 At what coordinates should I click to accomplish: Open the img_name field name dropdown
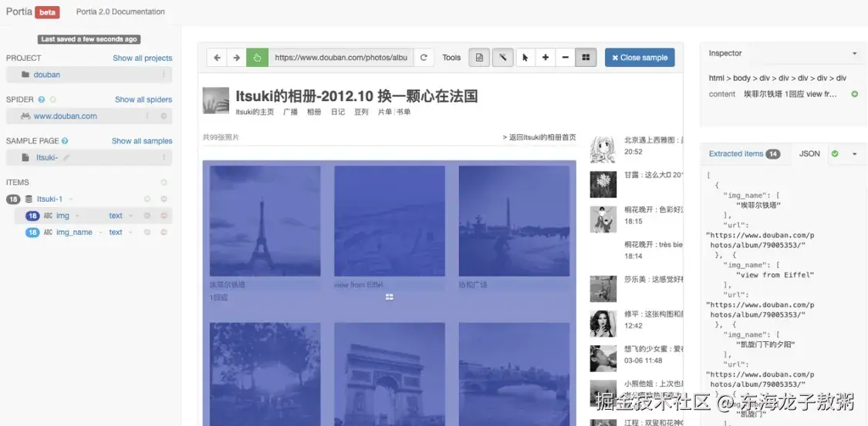101,232
